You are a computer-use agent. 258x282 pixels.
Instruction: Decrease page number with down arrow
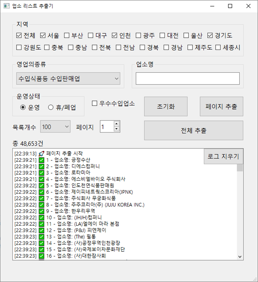pyautogui.click(x=116, y=129)
